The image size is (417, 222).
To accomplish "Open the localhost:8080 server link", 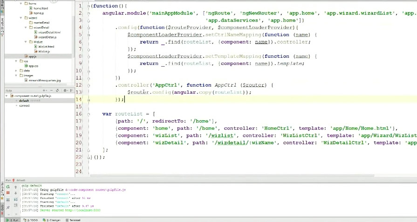I will click(83, 210).
